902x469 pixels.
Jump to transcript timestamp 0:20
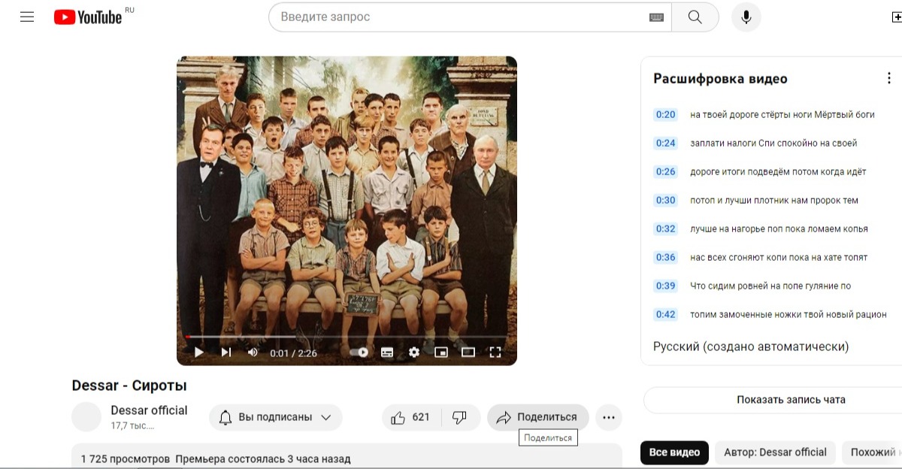666,114
